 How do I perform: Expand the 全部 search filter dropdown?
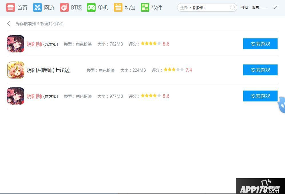186,8
